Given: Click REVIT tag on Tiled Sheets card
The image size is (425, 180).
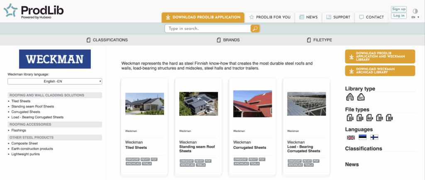Looking at the screenshot, I should pyautogui.click(x=145, y=159).
